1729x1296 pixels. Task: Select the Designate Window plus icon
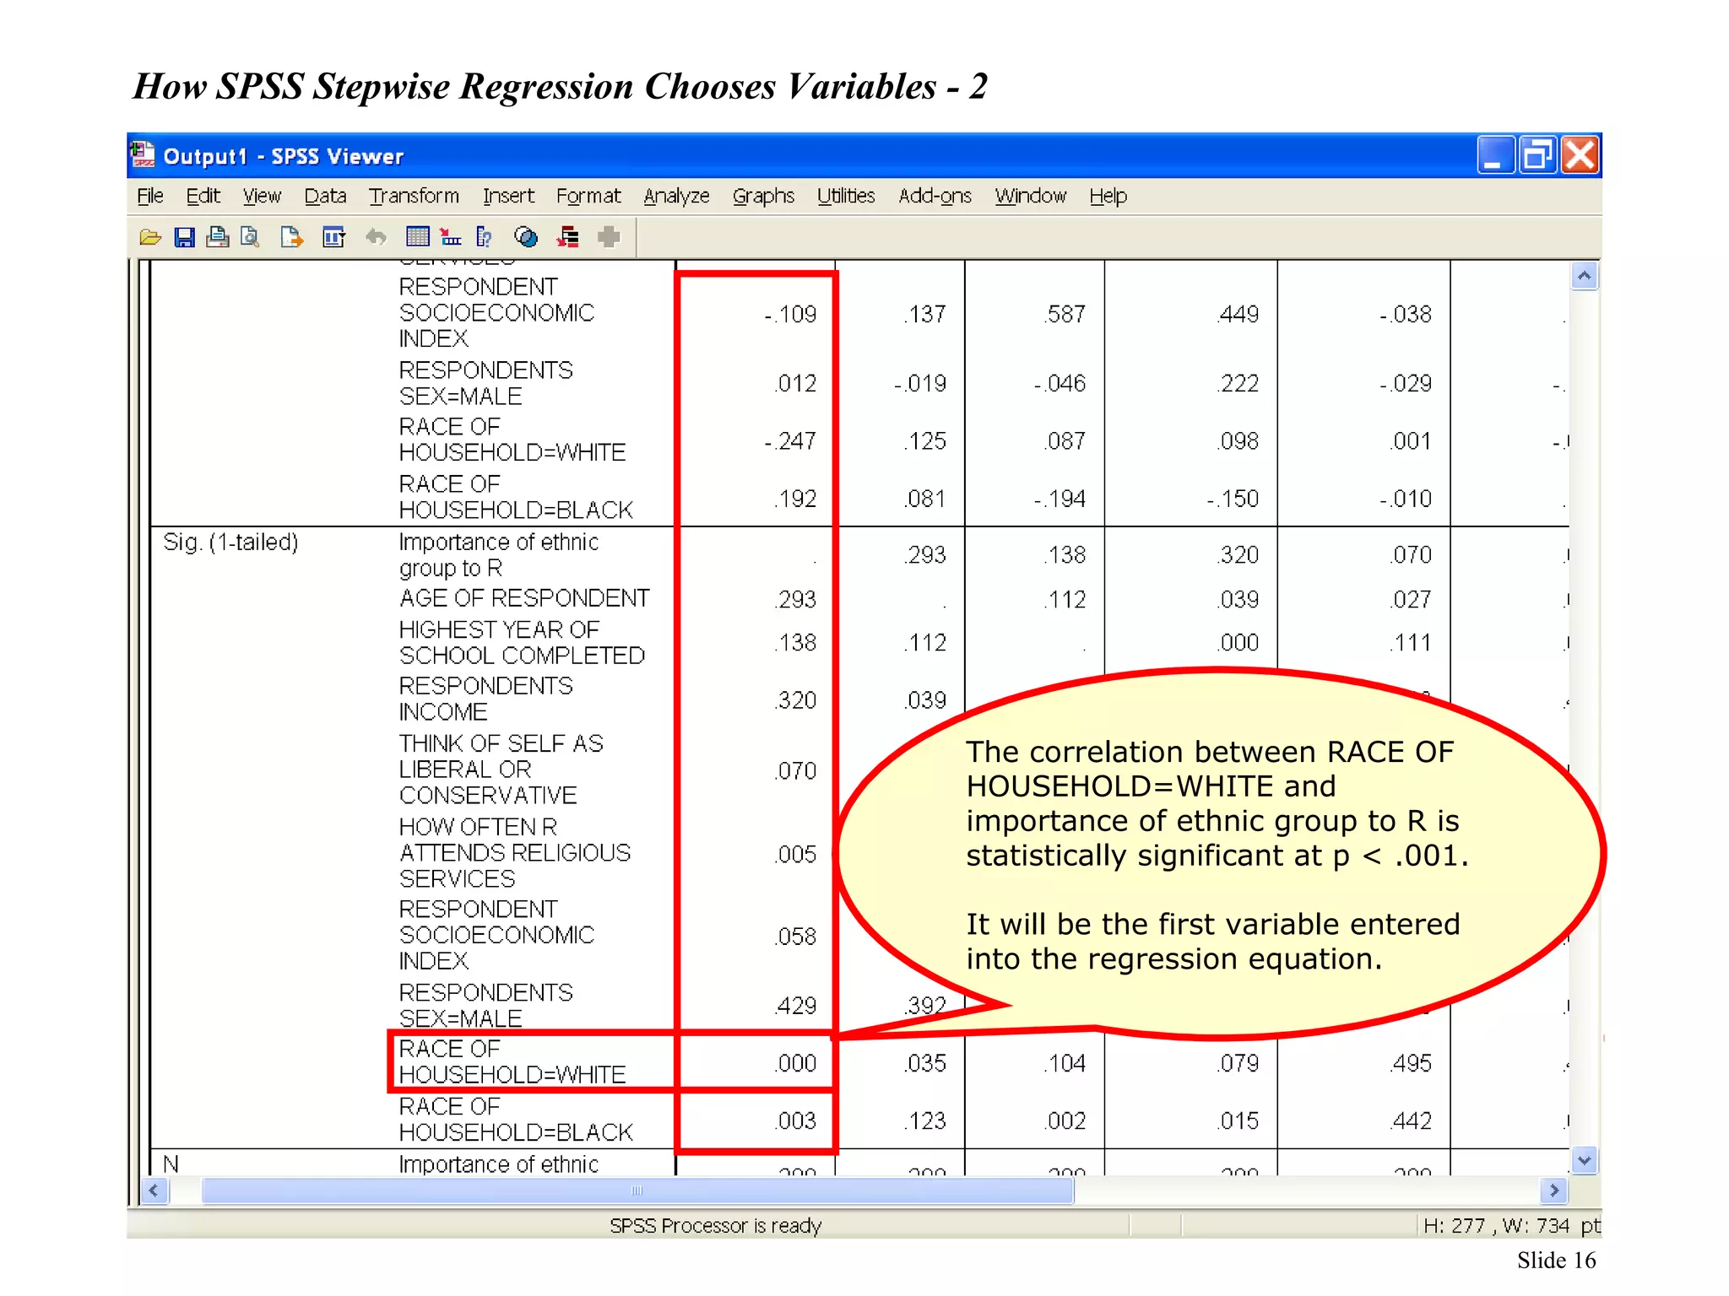pyautogui.click(x=609, y=237)
